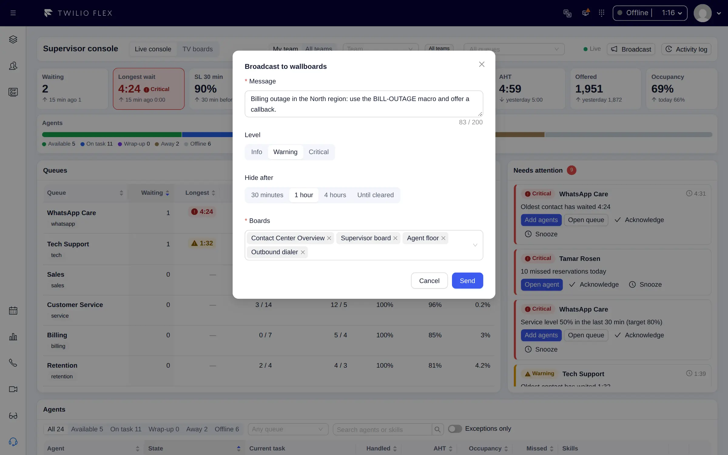Screen dimensions: 728x455
Task: Open the Activity log
Action: (x=686, y=49)
